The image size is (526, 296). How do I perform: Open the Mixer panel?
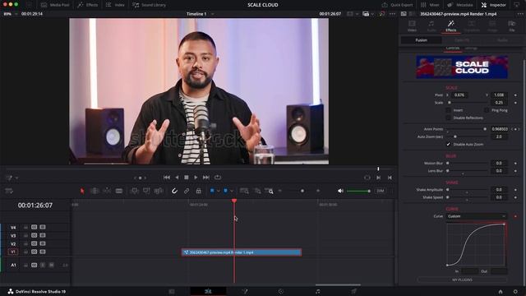[430, 5]
